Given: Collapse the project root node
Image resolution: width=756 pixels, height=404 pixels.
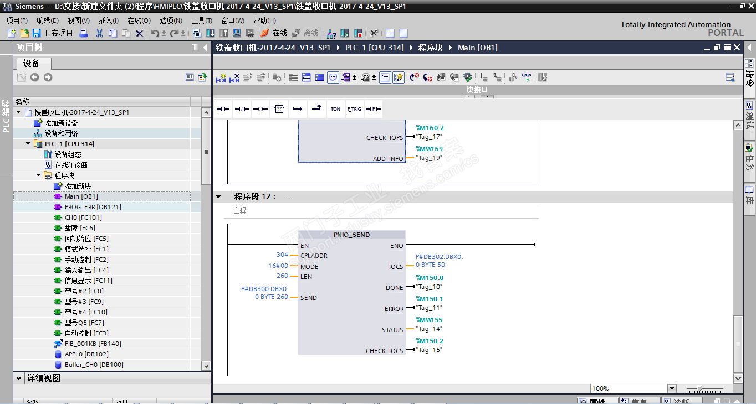Looking at the screenshot, I should [x=18, y=112].
